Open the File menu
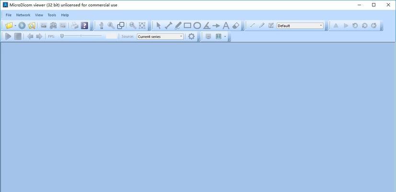396x192 pixels. click(9, 15)
